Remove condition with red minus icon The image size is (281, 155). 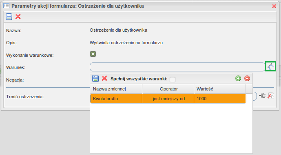coord(247,78)
